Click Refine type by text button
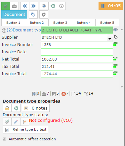Screen dimensions: 125x146 click(x=25, y=129)
